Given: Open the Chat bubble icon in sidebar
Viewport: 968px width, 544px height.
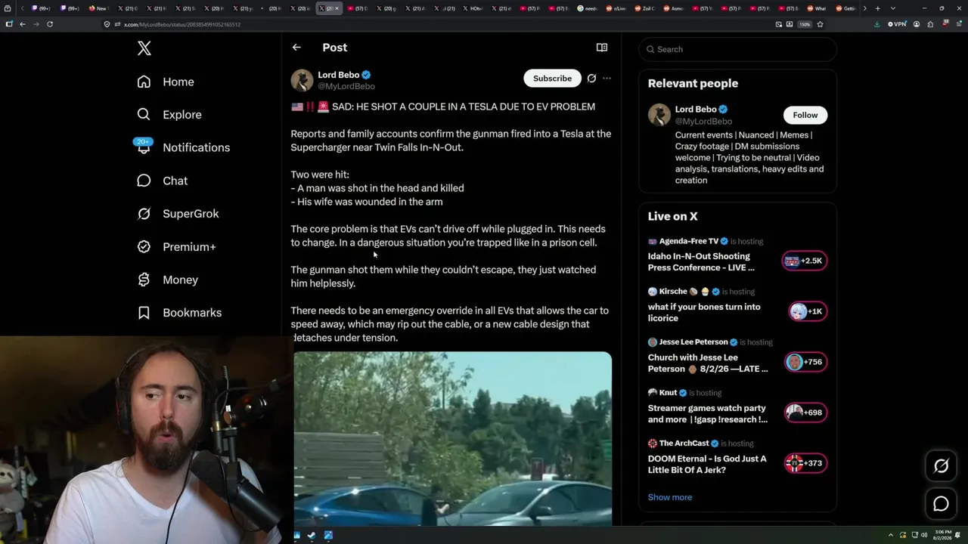Looking at the screenshot, I should coord(144,181).
